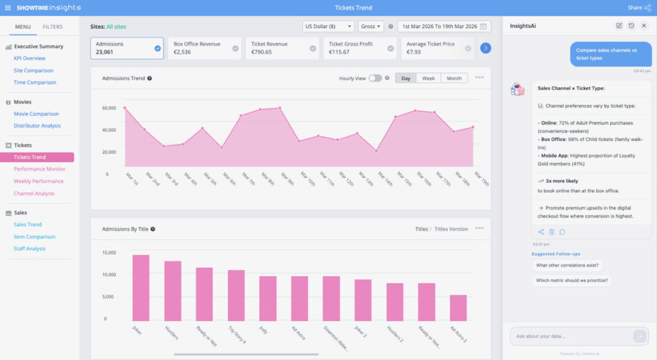Click the Share icon in header
This screenshot has width=657, height=360.
pos(647,8)
